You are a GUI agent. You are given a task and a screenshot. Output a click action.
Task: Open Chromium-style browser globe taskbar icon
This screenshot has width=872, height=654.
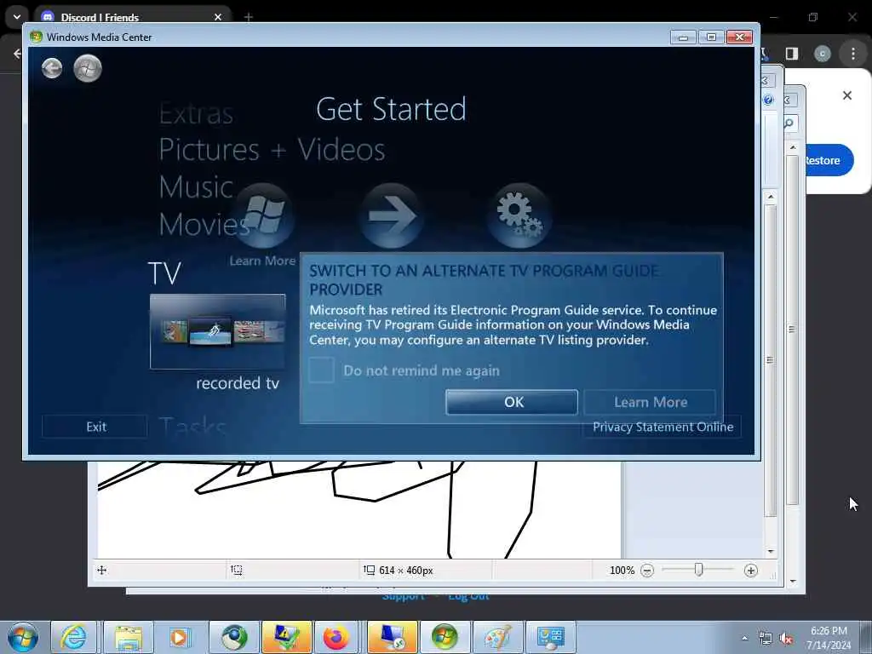tap(234, 637)
